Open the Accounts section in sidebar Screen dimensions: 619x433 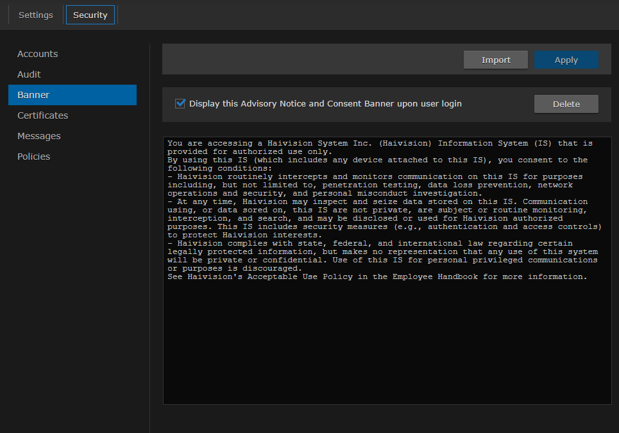pyautogui.click(x=37, y=54)
